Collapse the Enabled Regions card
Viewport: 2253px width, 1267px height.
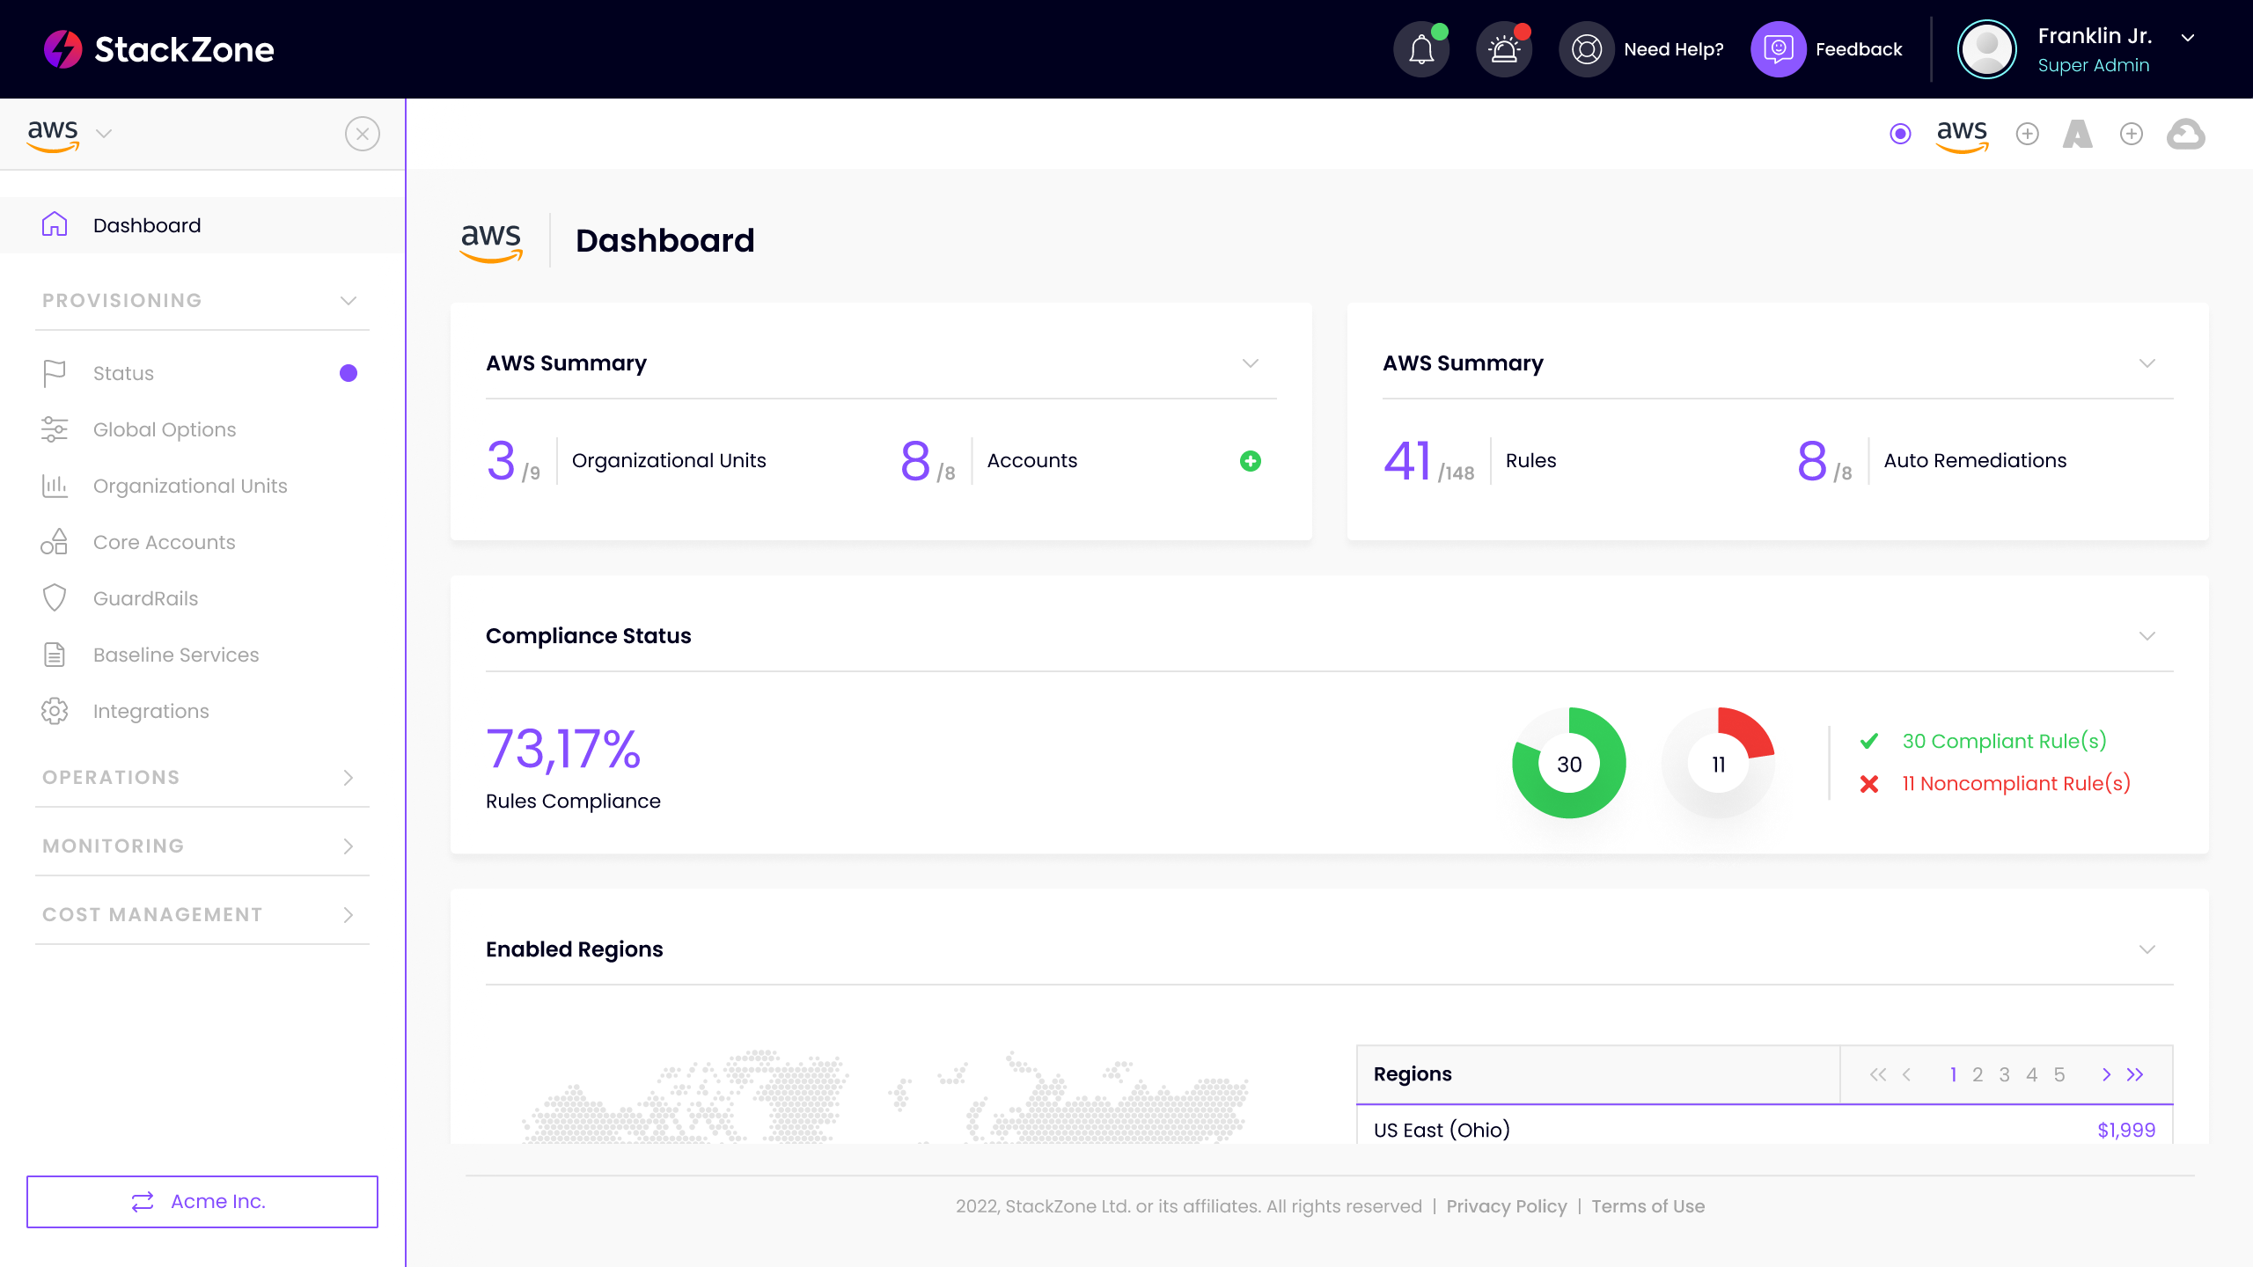pyautogui.click(x=2147, y=949)
